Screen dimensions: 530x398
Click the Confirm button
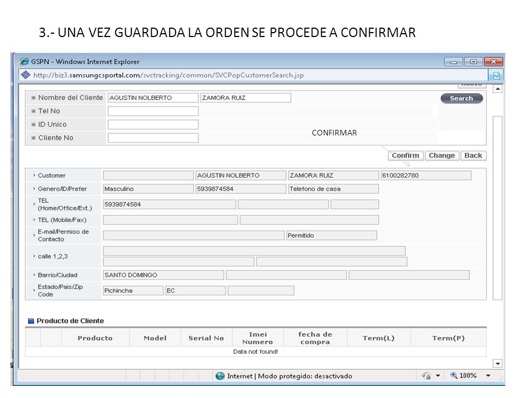pyautogui.click(x=405, y=155)
